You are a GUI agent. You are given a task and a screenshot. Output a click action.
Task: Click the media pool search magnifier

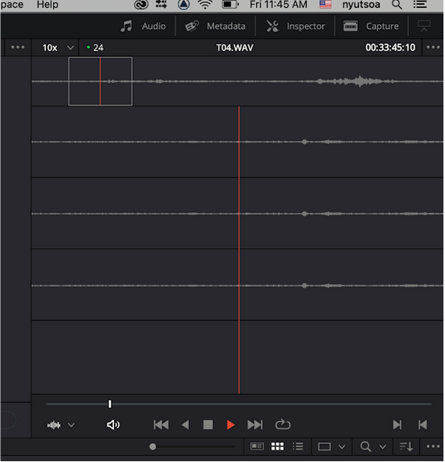tap(365, 446)
